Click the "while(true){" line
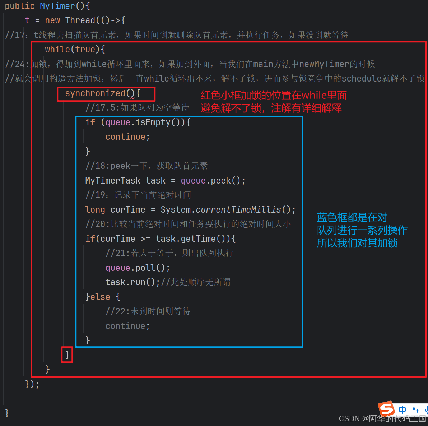The width and height of the screenshot is (428, 426). coord(75,50)
